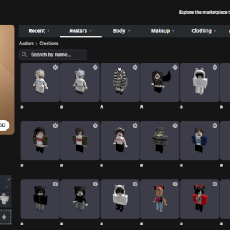Go to Avatars in the breadcrumb
The width and height of the screenshot is (230, 230).
click(26, 44)
